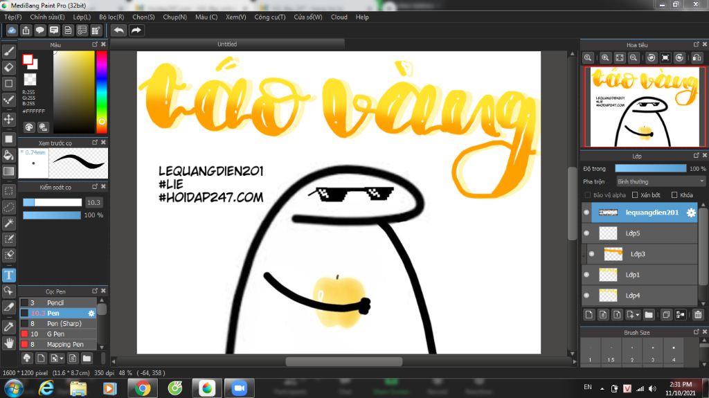
Task: Click the rainbow hue strip
Action: coord(102,92)
